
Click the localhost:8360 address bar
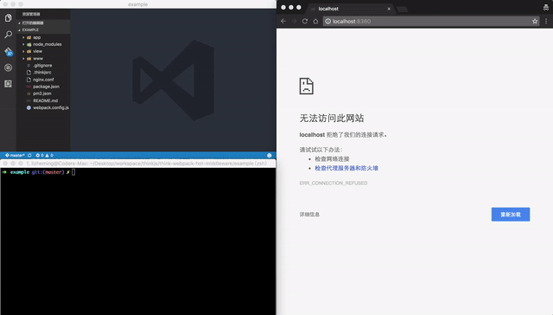tap(431, 21)
